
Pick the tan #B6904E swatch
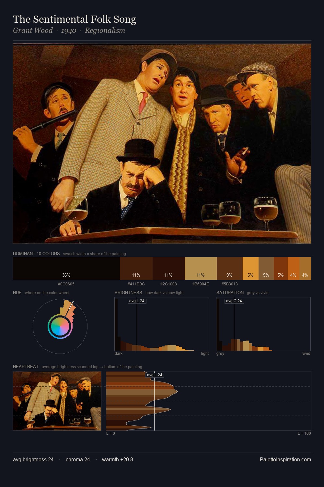(201, 268)
